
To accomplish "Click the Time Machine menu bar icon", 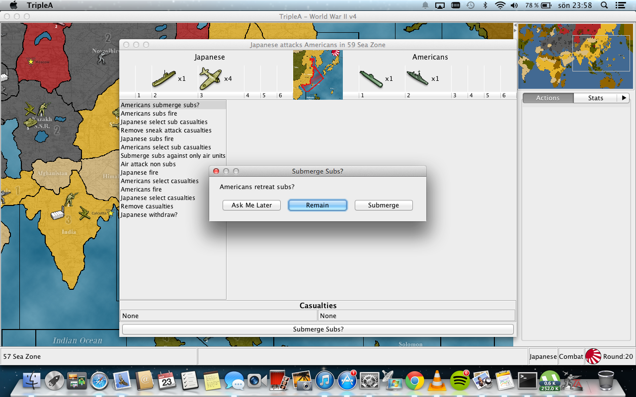I will (470, 5).
